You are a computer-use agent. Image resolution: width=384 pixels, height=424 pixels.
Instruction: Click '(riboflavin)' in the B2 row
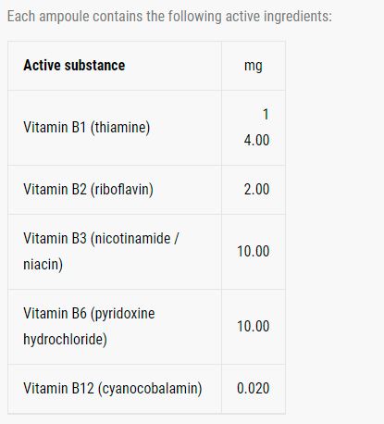(121, 190)
